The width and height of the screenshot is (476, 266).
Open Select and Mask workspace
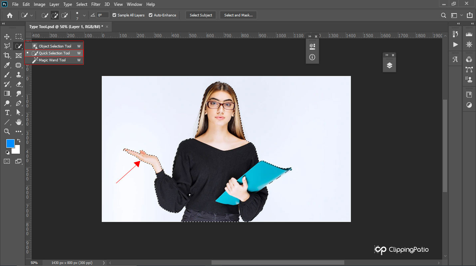238,15
